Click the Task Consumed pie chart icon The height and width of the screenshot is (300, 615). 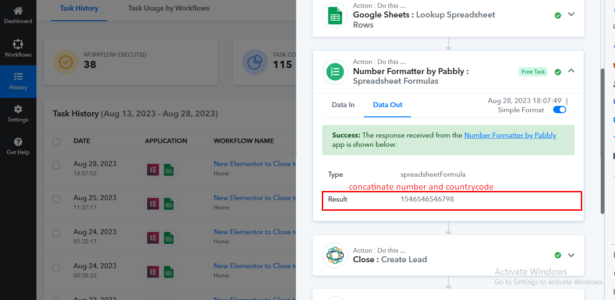click(x=255, y=62)
